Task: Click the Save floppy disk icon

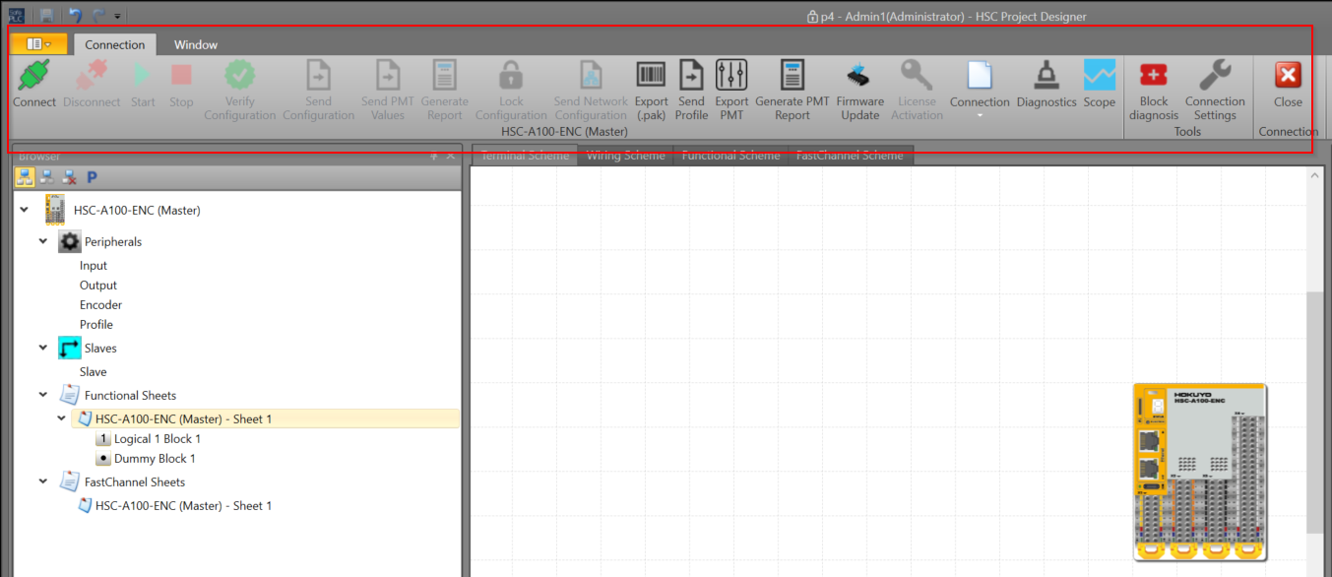Action: coord(46,16)
